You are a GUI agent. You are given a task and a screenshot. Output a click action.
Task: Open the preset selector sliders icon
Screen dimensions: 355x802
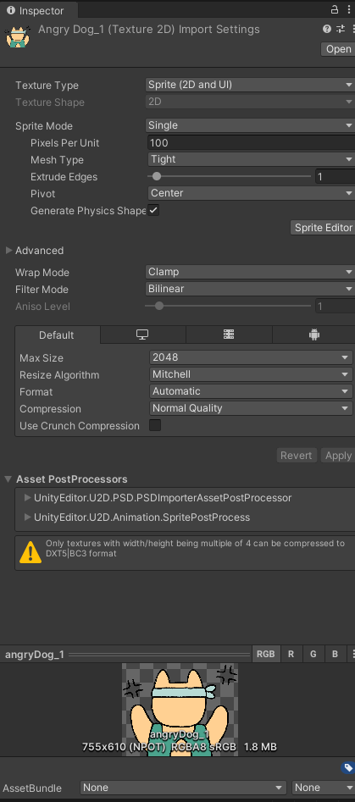tap(340, 29)
